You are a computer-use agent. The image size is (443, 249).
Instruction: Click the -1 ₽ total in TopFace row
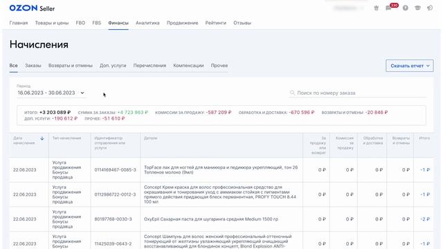click(x=425, y=170)
